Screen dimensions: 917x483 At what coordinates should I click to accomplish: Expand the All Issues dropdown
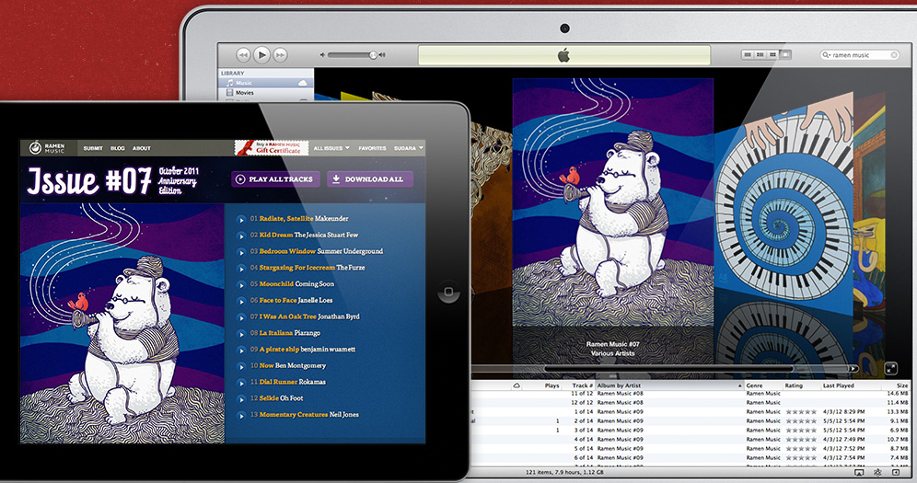pos(331,148)
